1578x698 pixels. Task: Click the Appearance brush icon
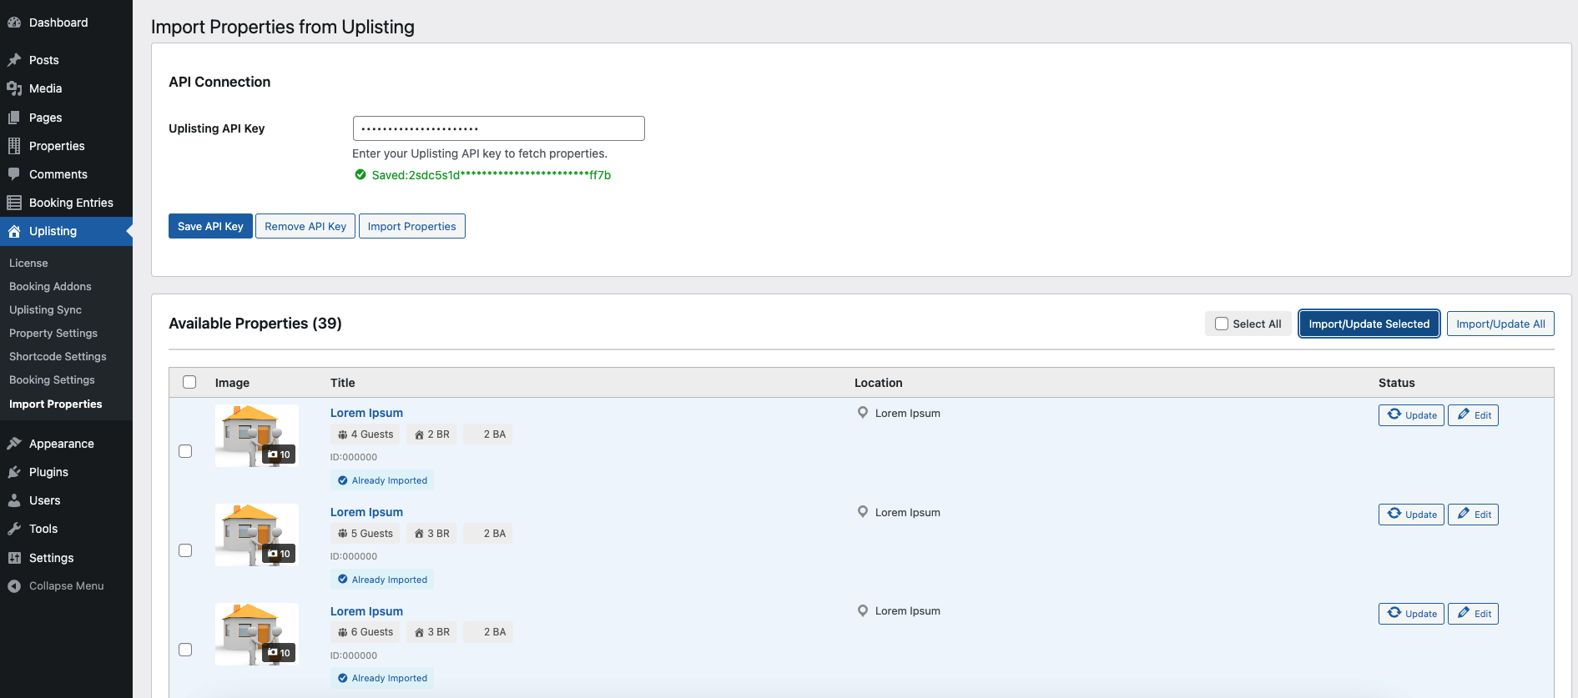14,444
